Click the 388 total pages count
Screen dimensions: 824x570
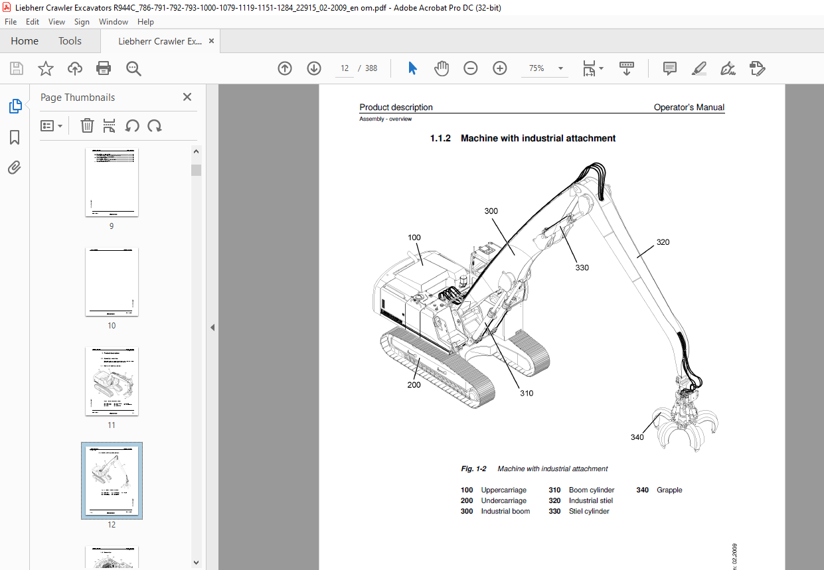coord(371,68)
